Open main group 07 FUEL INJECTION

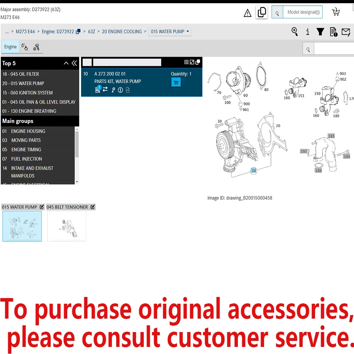click(x=38, y=159)
